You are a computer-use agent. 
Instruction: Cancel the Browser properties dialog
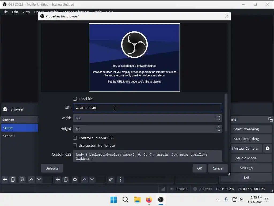point(218,168)
